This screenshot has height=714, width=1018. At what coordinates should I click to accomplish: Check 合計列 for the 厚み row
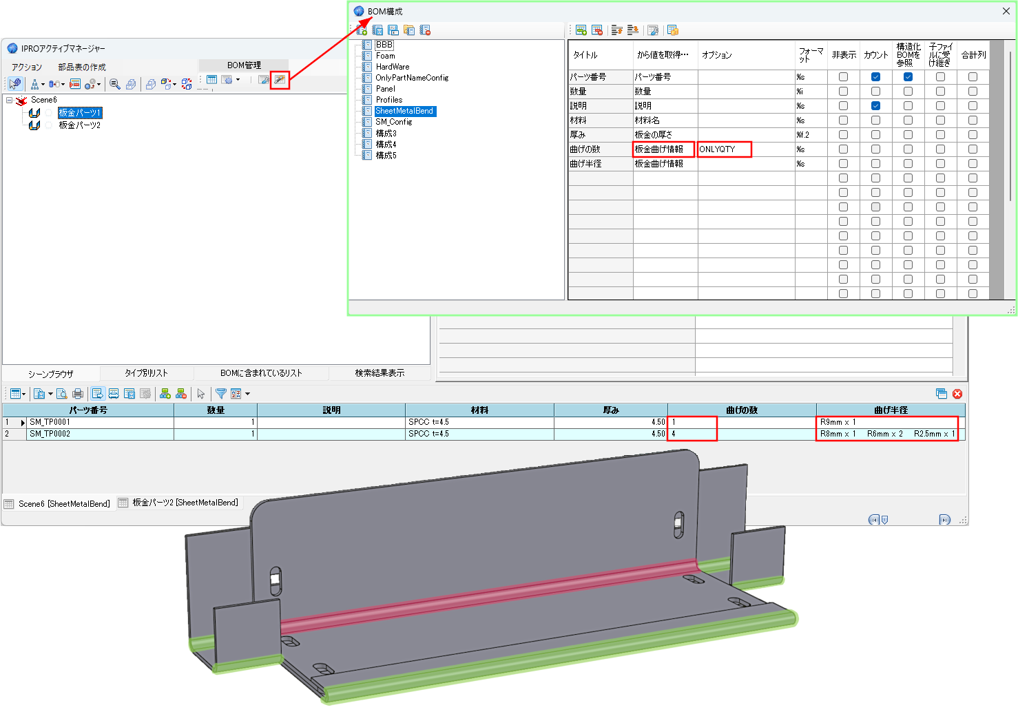pos(973,135)
